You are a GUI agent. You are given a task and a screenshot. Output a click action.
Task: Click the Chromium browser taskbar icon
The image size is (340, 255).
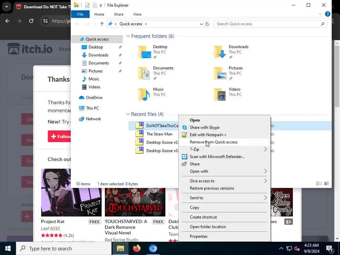(153, 248)
